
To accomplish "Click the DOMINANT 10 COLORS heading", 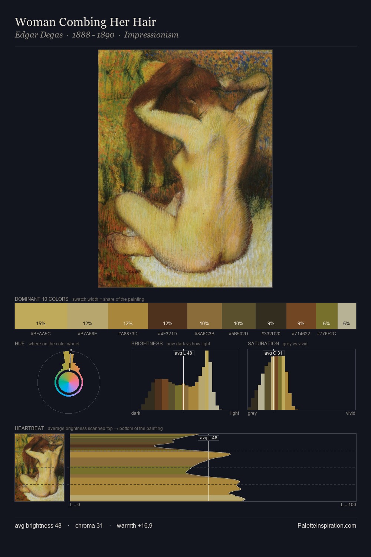I will [42, 299].
